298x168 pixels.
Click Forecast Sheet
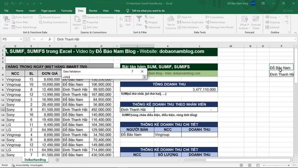pyautogui.click(x=256, y=22)
